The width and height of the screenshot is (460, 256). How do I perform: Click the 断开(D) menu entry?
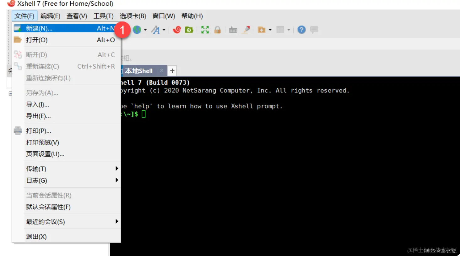click(x=66, y=55)
